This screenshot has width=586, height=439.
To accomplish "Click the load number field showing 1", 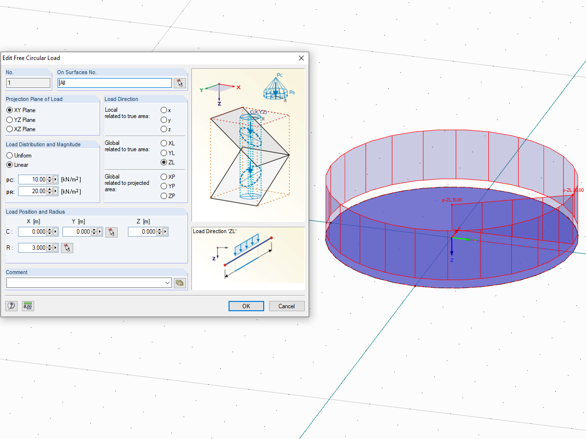I will click(x=28, y=83).
